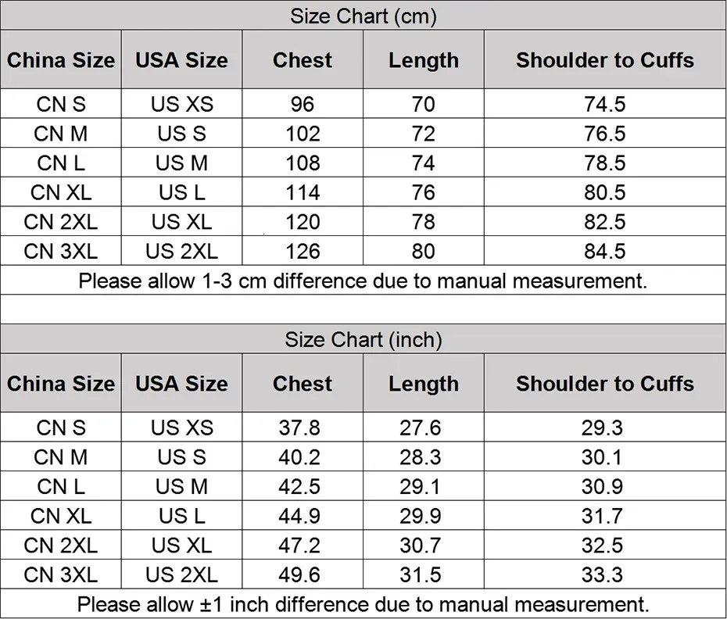Select the US XS cell in inch chart
Image resolution: width=727 pixels, height=619 pixels.
point(181,428)
